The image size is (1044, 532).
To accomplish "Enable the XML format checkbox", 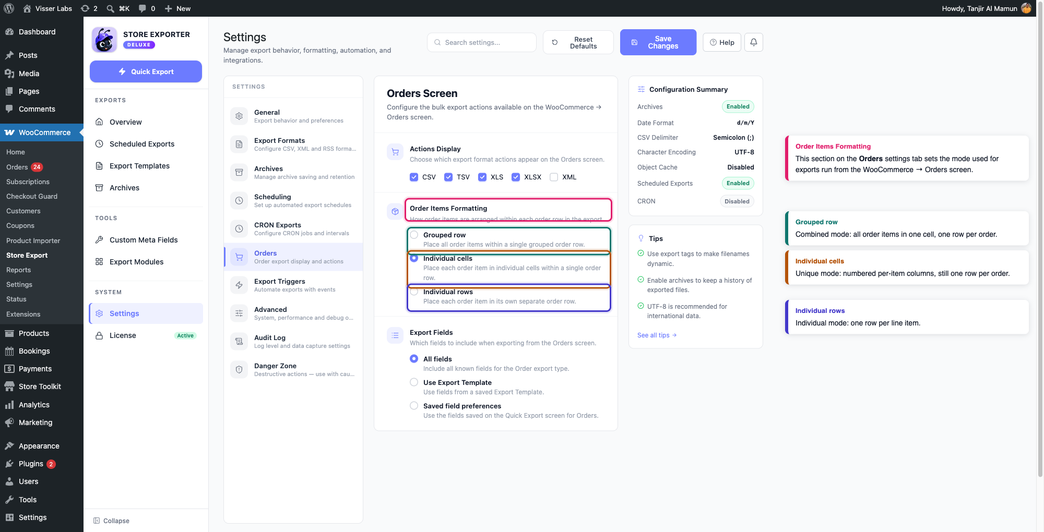I will click(554, 177).
